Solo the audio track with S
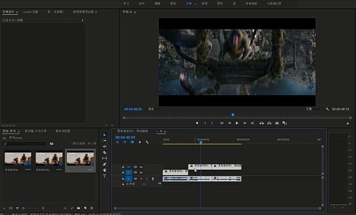Image resolution: width=356 pixels, height=215 pixels. coord(147,179)
